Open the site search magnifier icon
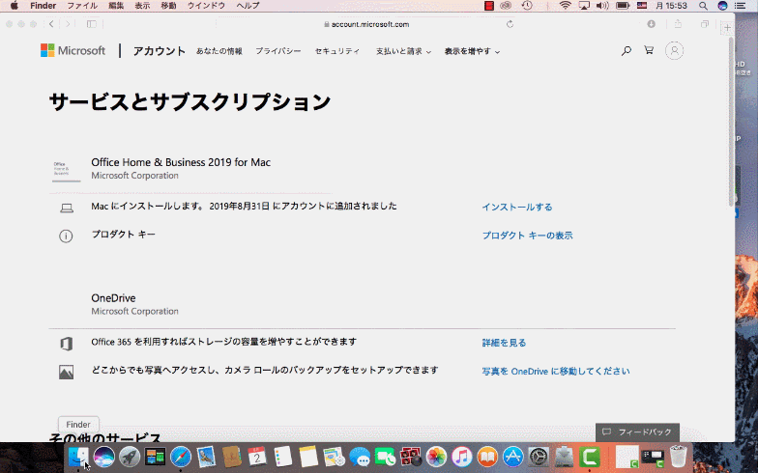The height and width of the screenshot is (473, 758). pos(627,50)
